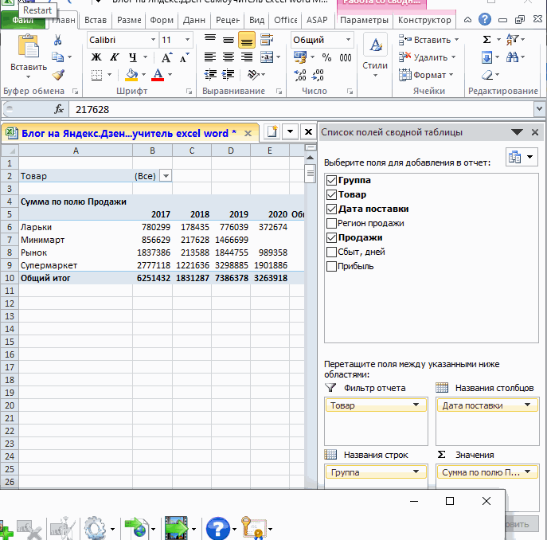This screenshot has width=547, height=540.
Task: Switch to the Вид ribbon tab
Action: [256, 20]
